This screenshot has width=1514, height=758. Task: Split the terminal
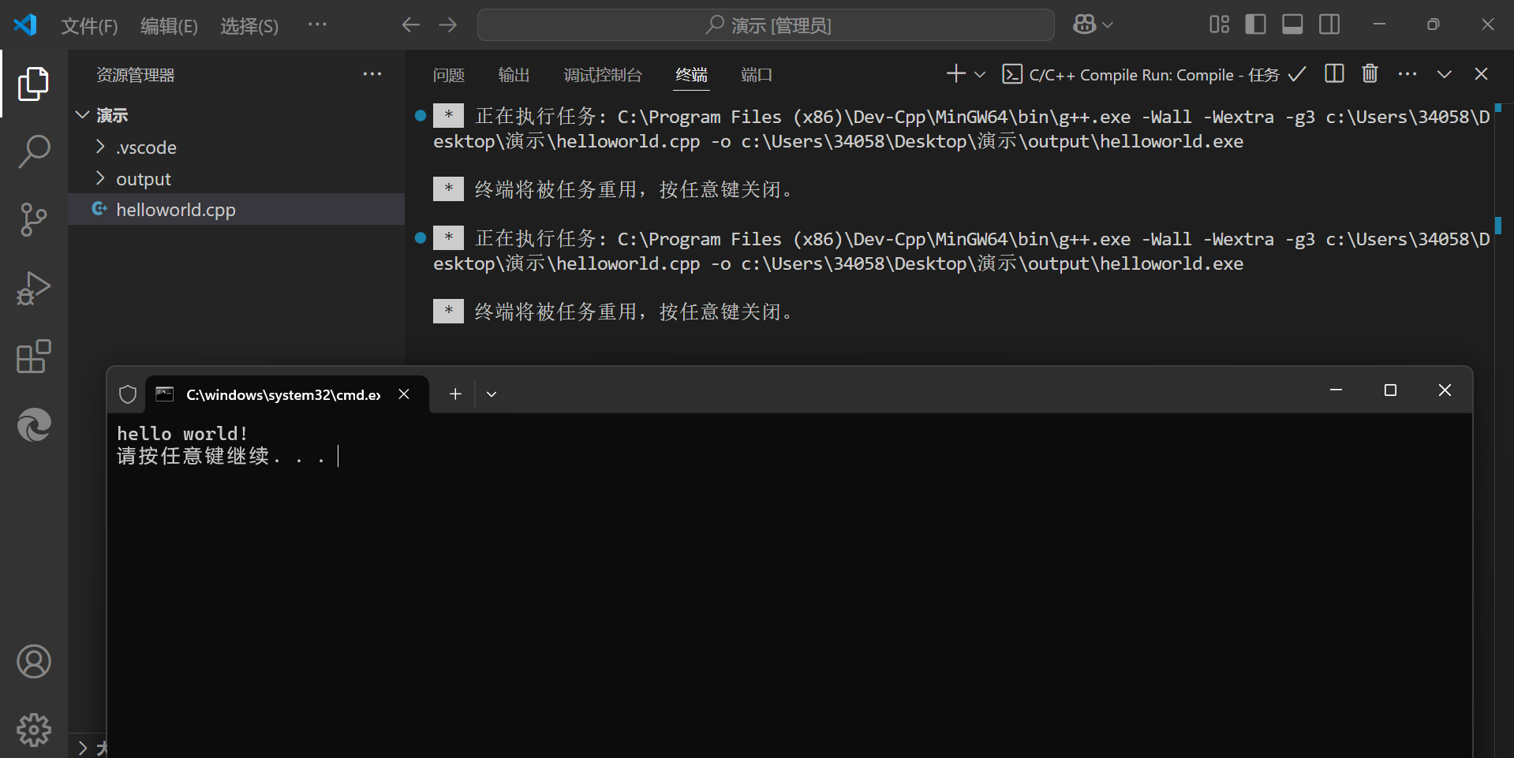click(x=1333, y=73)
